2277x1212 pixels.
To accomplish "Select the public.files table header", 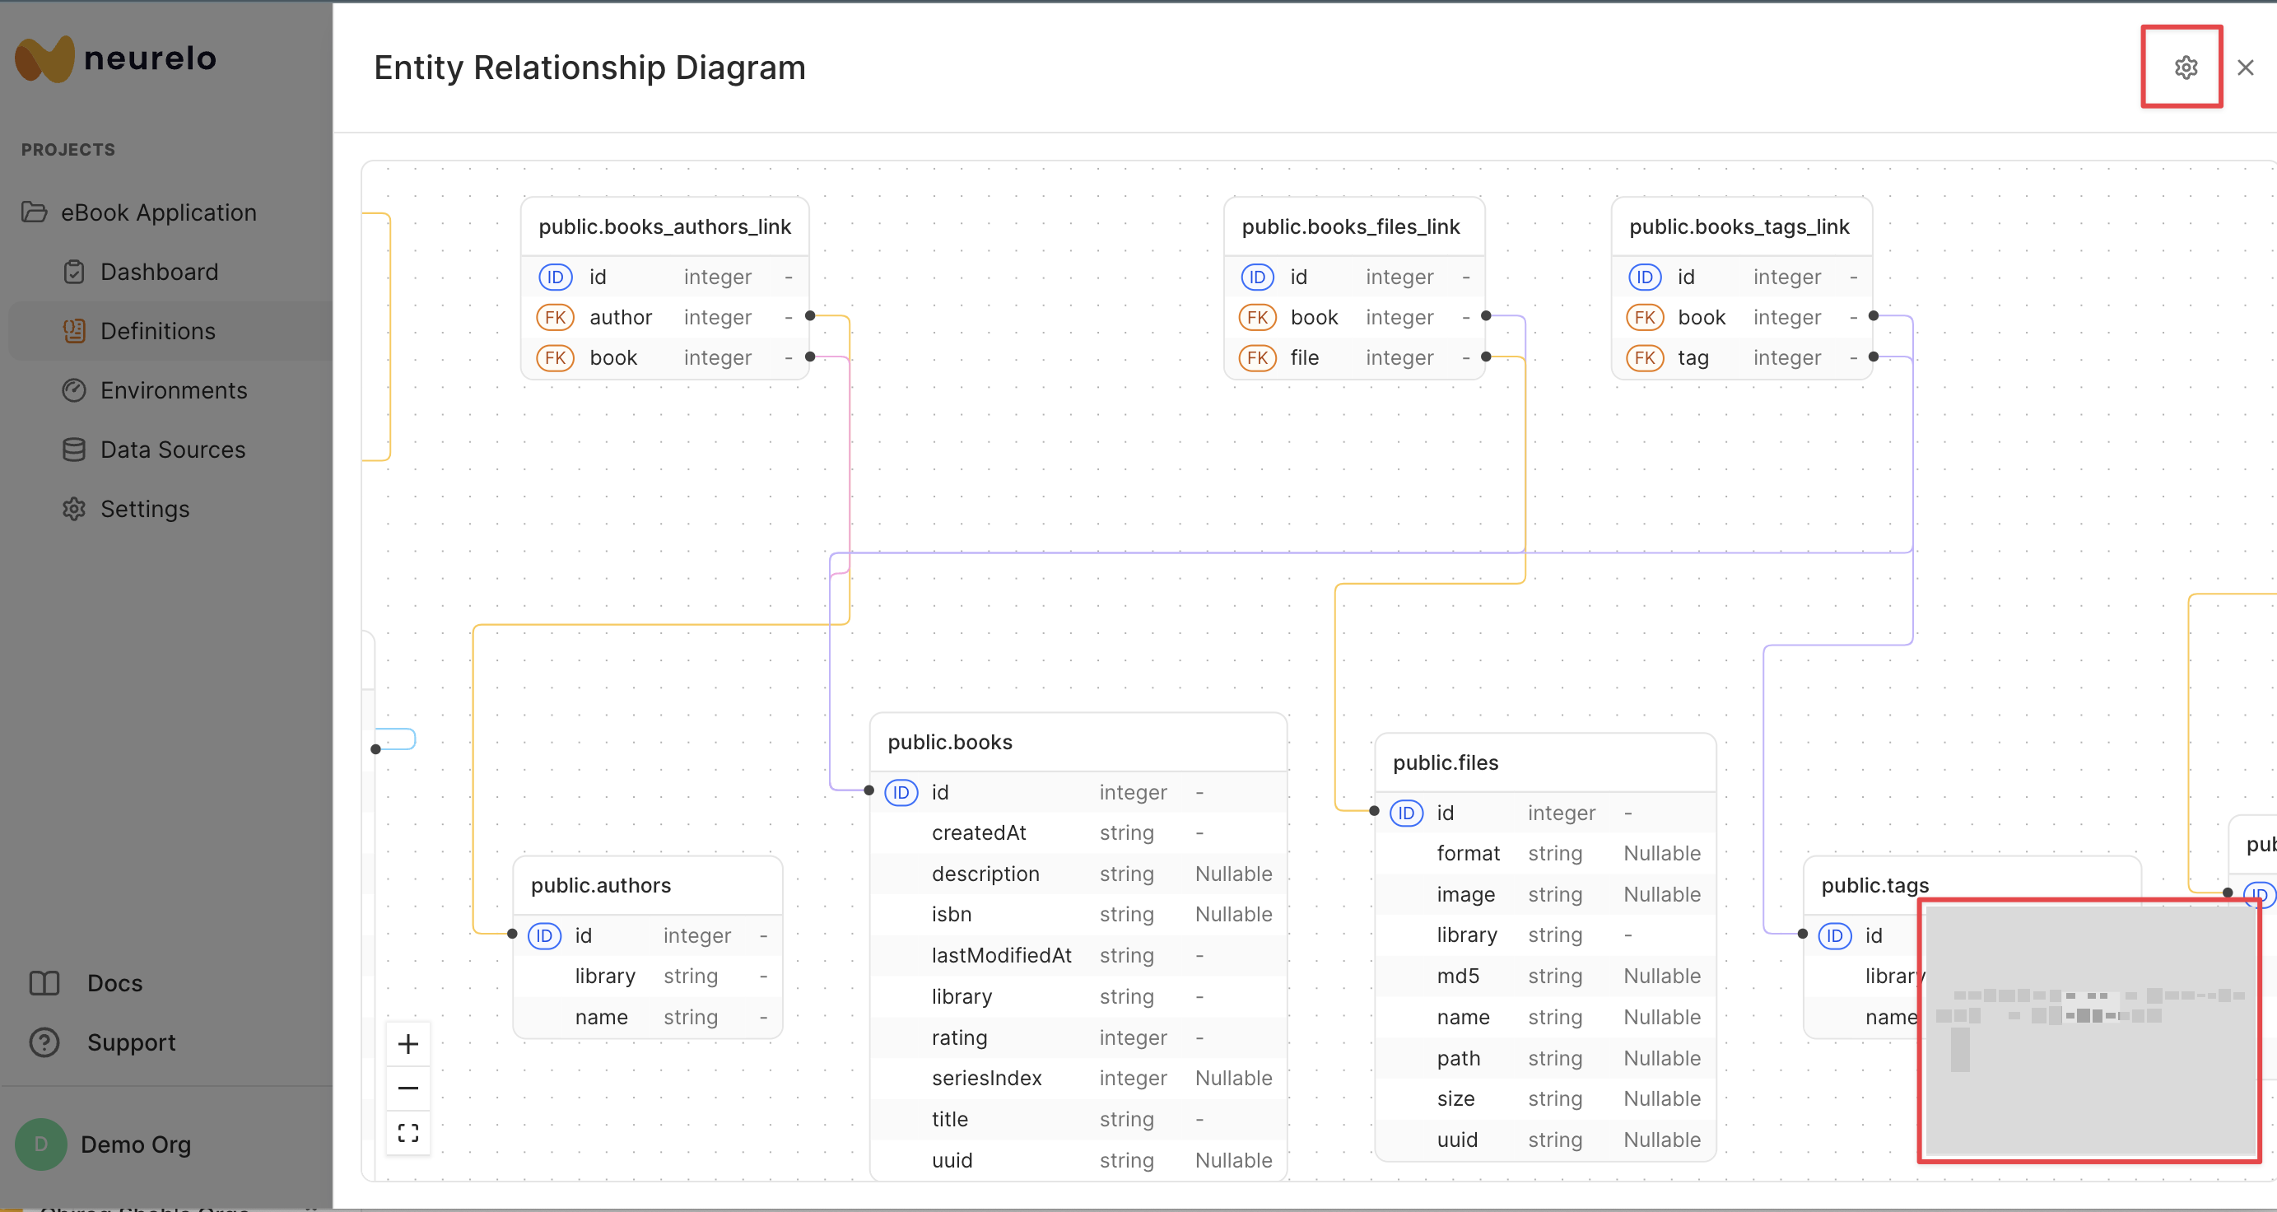I will point(1445,762).
